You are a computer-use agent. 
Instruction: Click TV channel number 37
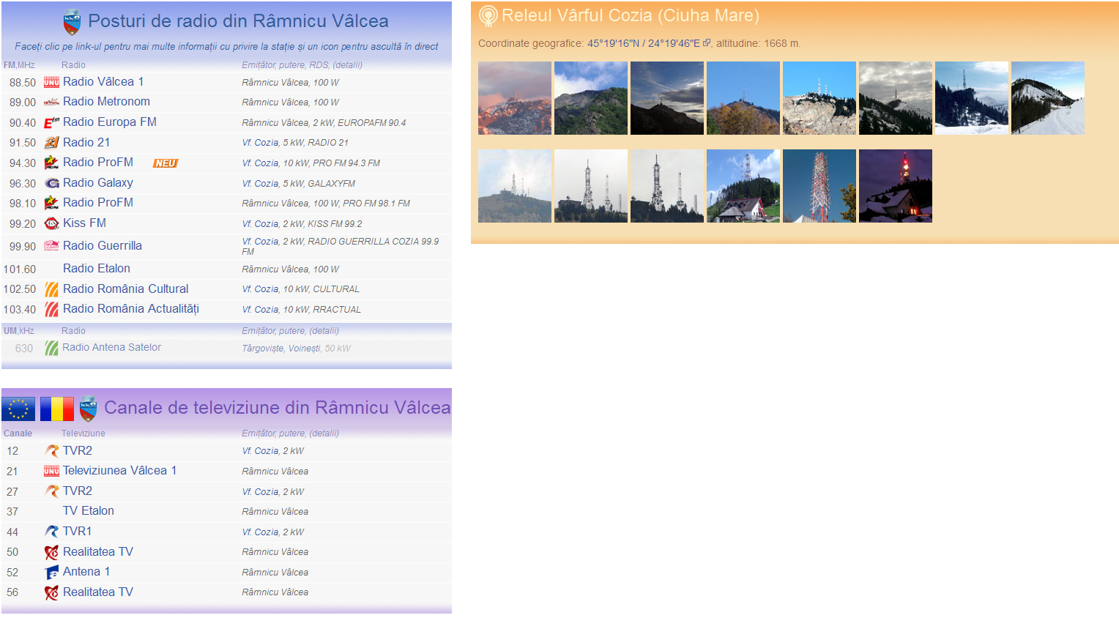(12, 512)
